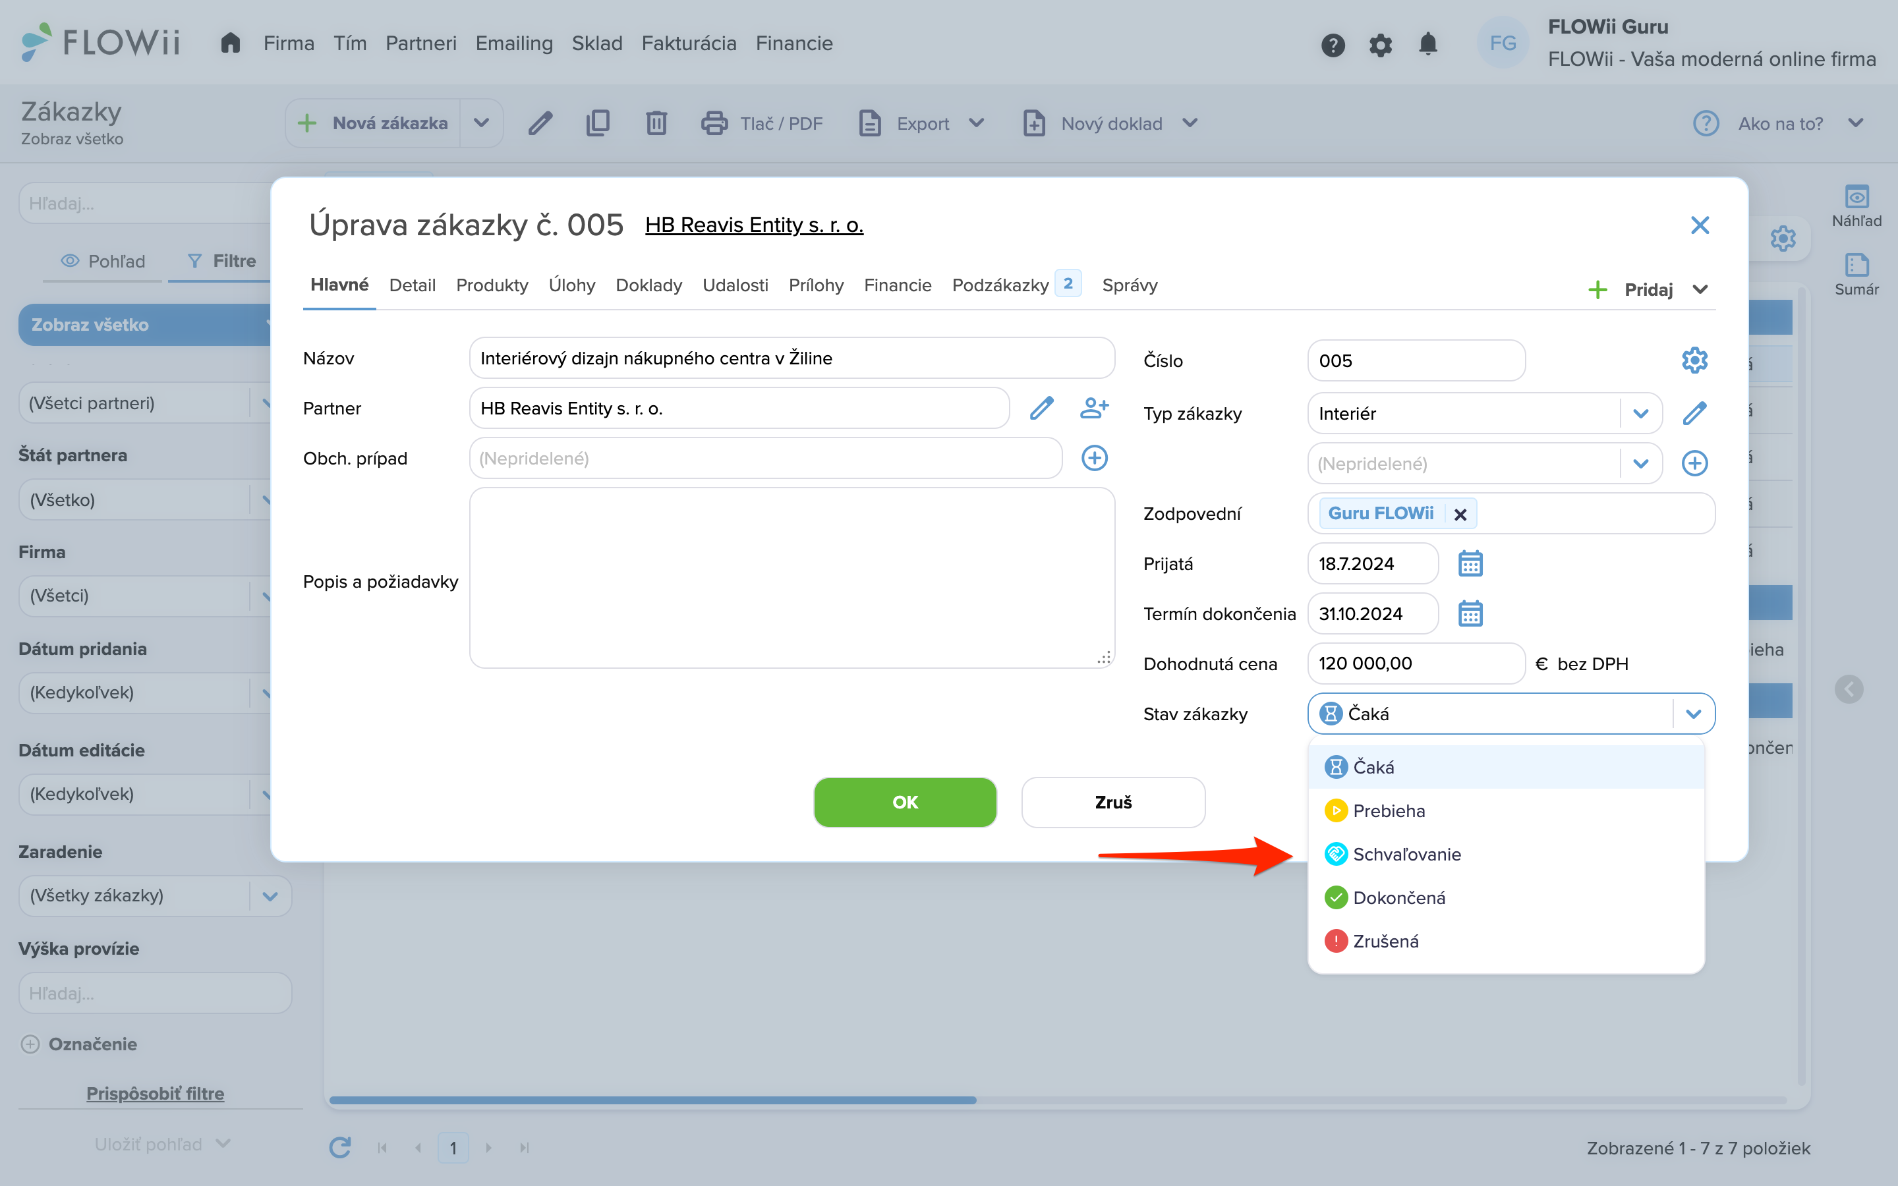
Task: Switch to Financie tab in dialog
Action: point(897,285)
